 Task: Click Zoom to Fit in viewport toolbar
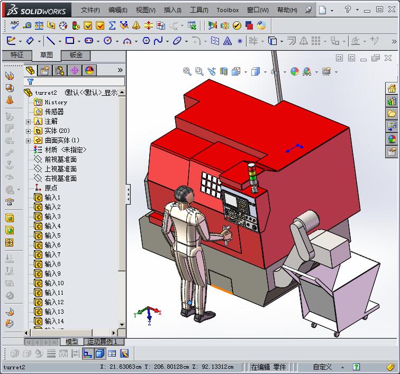pyautogui.click(x=187, y=71)
